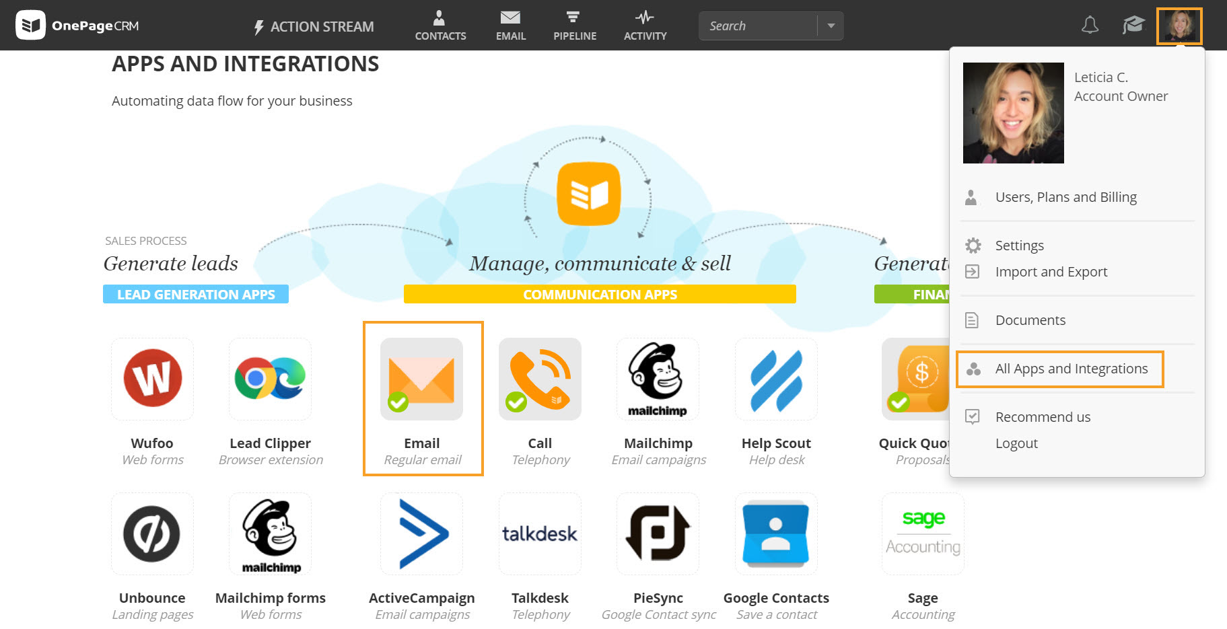Open the Mailchimp email campaigns app
This screenshot has width=1227, height=629.
tap(658, 379)
